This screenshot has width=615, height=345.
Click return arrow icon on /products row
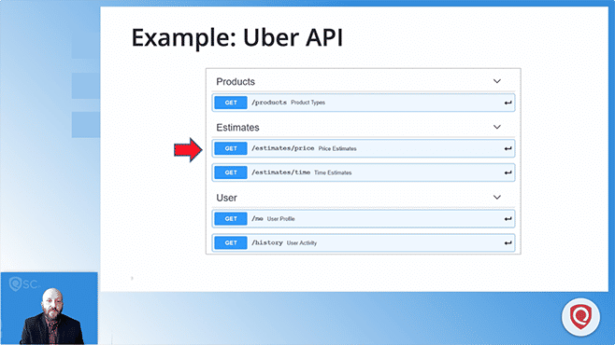(508, 103)
